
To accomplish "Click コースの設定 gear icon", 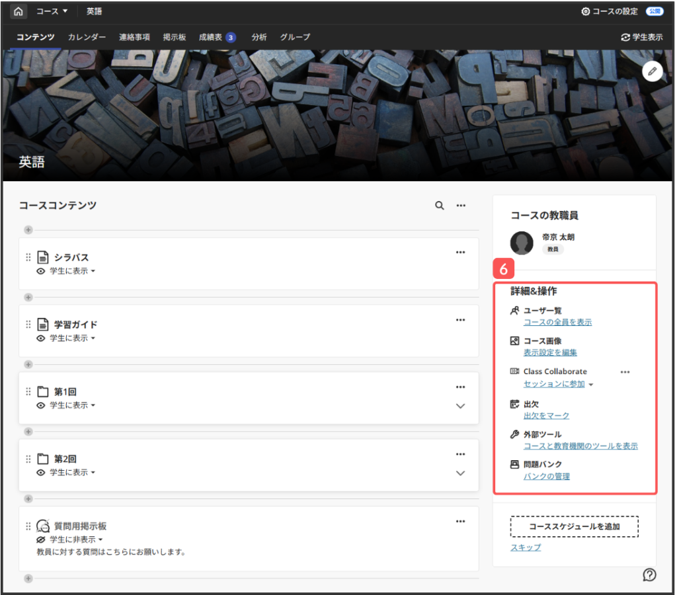I will point(585,11).
